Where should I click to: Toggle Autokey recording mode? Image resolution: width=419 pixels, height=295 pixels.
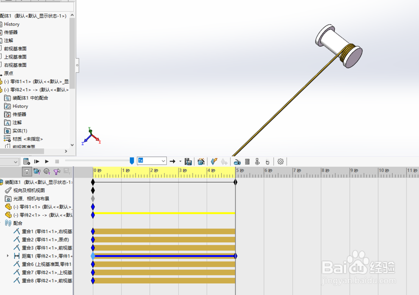pyautogui.click(x=214, y=161)
